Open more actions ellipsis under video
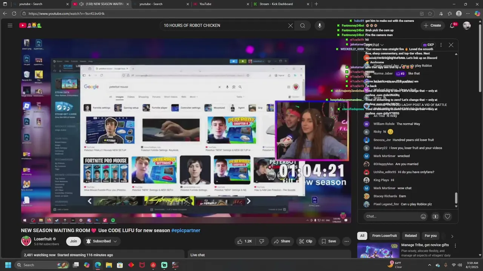Screen dimensions: 483x271 tap(346, 241)
